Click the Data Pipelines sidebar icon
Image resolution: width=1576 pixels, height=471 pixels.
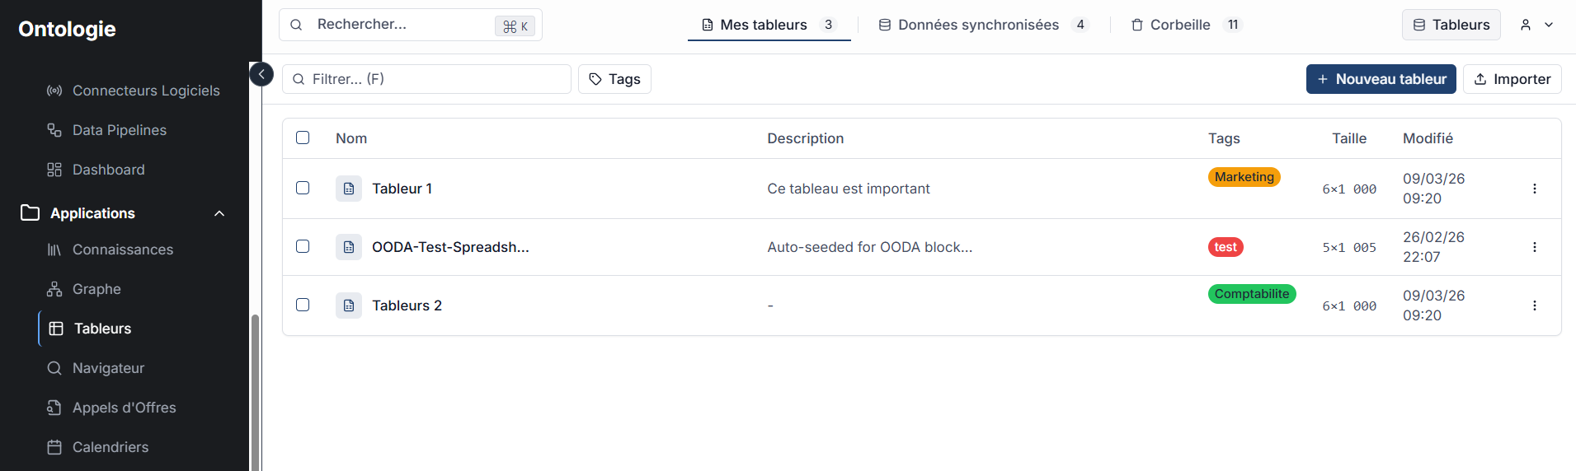[x=54, y=130]
